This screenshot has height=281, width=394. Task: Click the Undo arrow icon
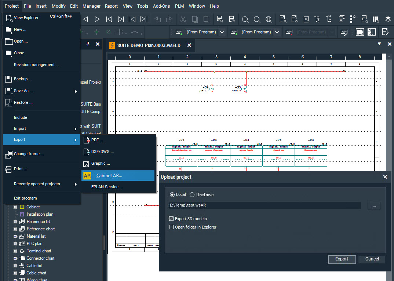157,19
